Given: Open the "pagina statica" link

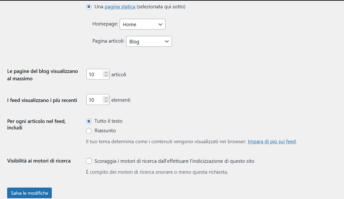Looking at the screenshot, I should pyautogui.click(x=120, y=6).
